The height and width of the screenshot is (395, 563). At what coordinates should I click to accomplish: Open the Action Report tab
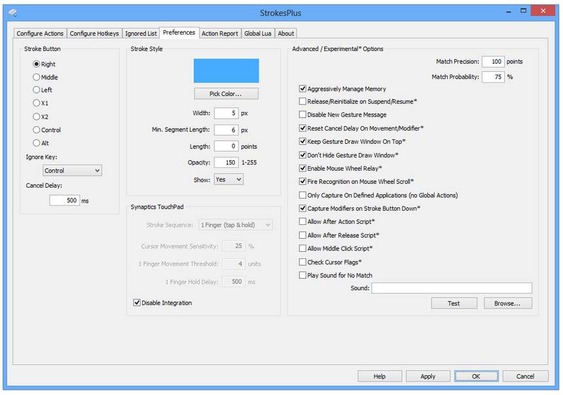pyautogui.click(x=220, y=33)
